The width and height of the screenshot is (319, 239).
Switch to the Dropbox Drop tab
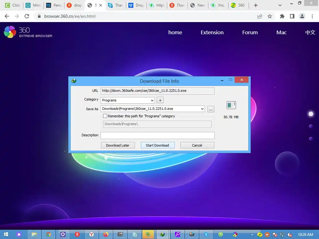click(136, 5)
